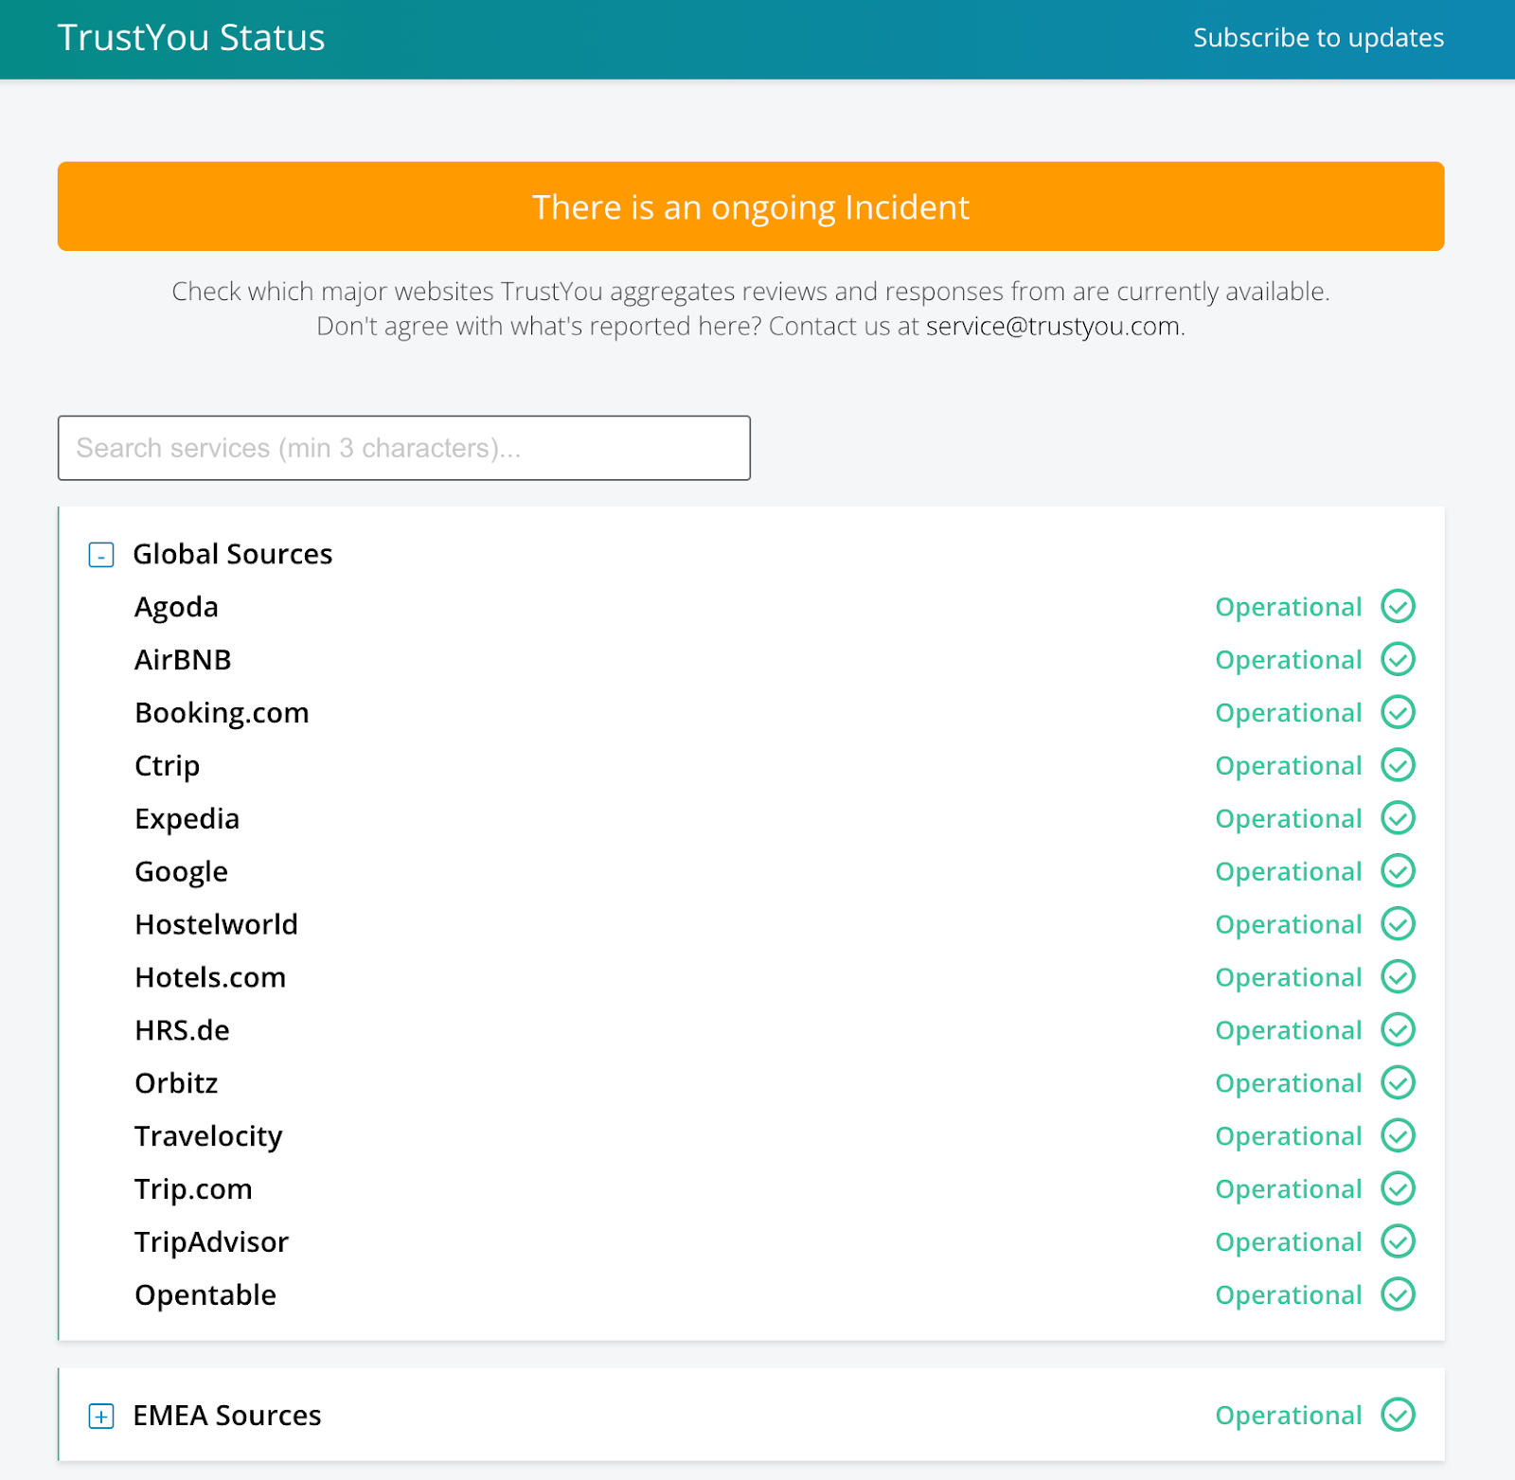Click Operational status text for Google
Image resolution: width=1515 pixels, height=1480 pixels.
[x=1289, y=873]
